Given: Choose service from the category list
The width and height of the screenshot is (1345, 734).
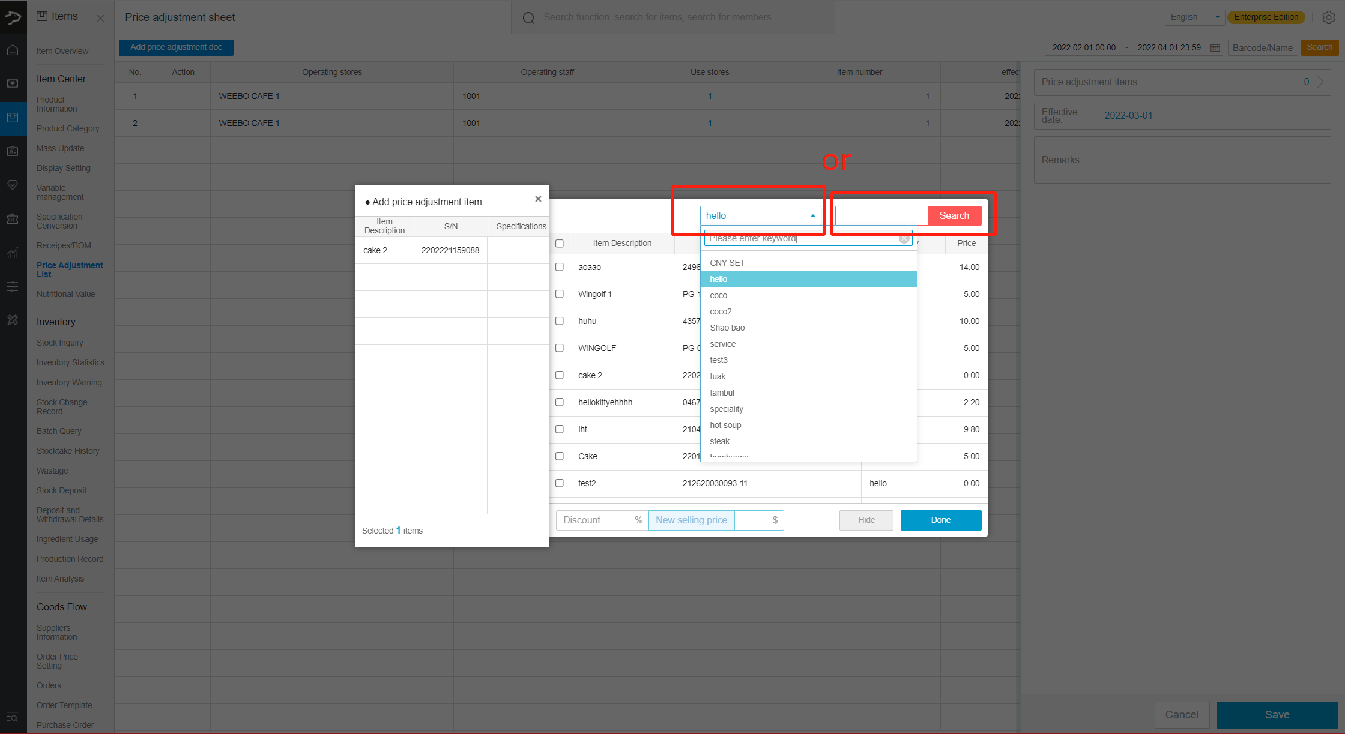Looking at the screenshot, I should coord(808,344).
